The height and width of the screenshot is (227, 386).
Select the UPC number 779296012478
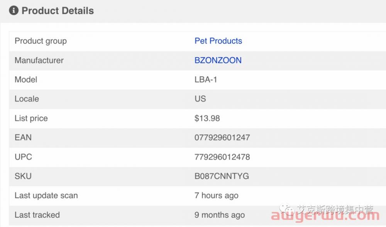(x=222, y=157)
